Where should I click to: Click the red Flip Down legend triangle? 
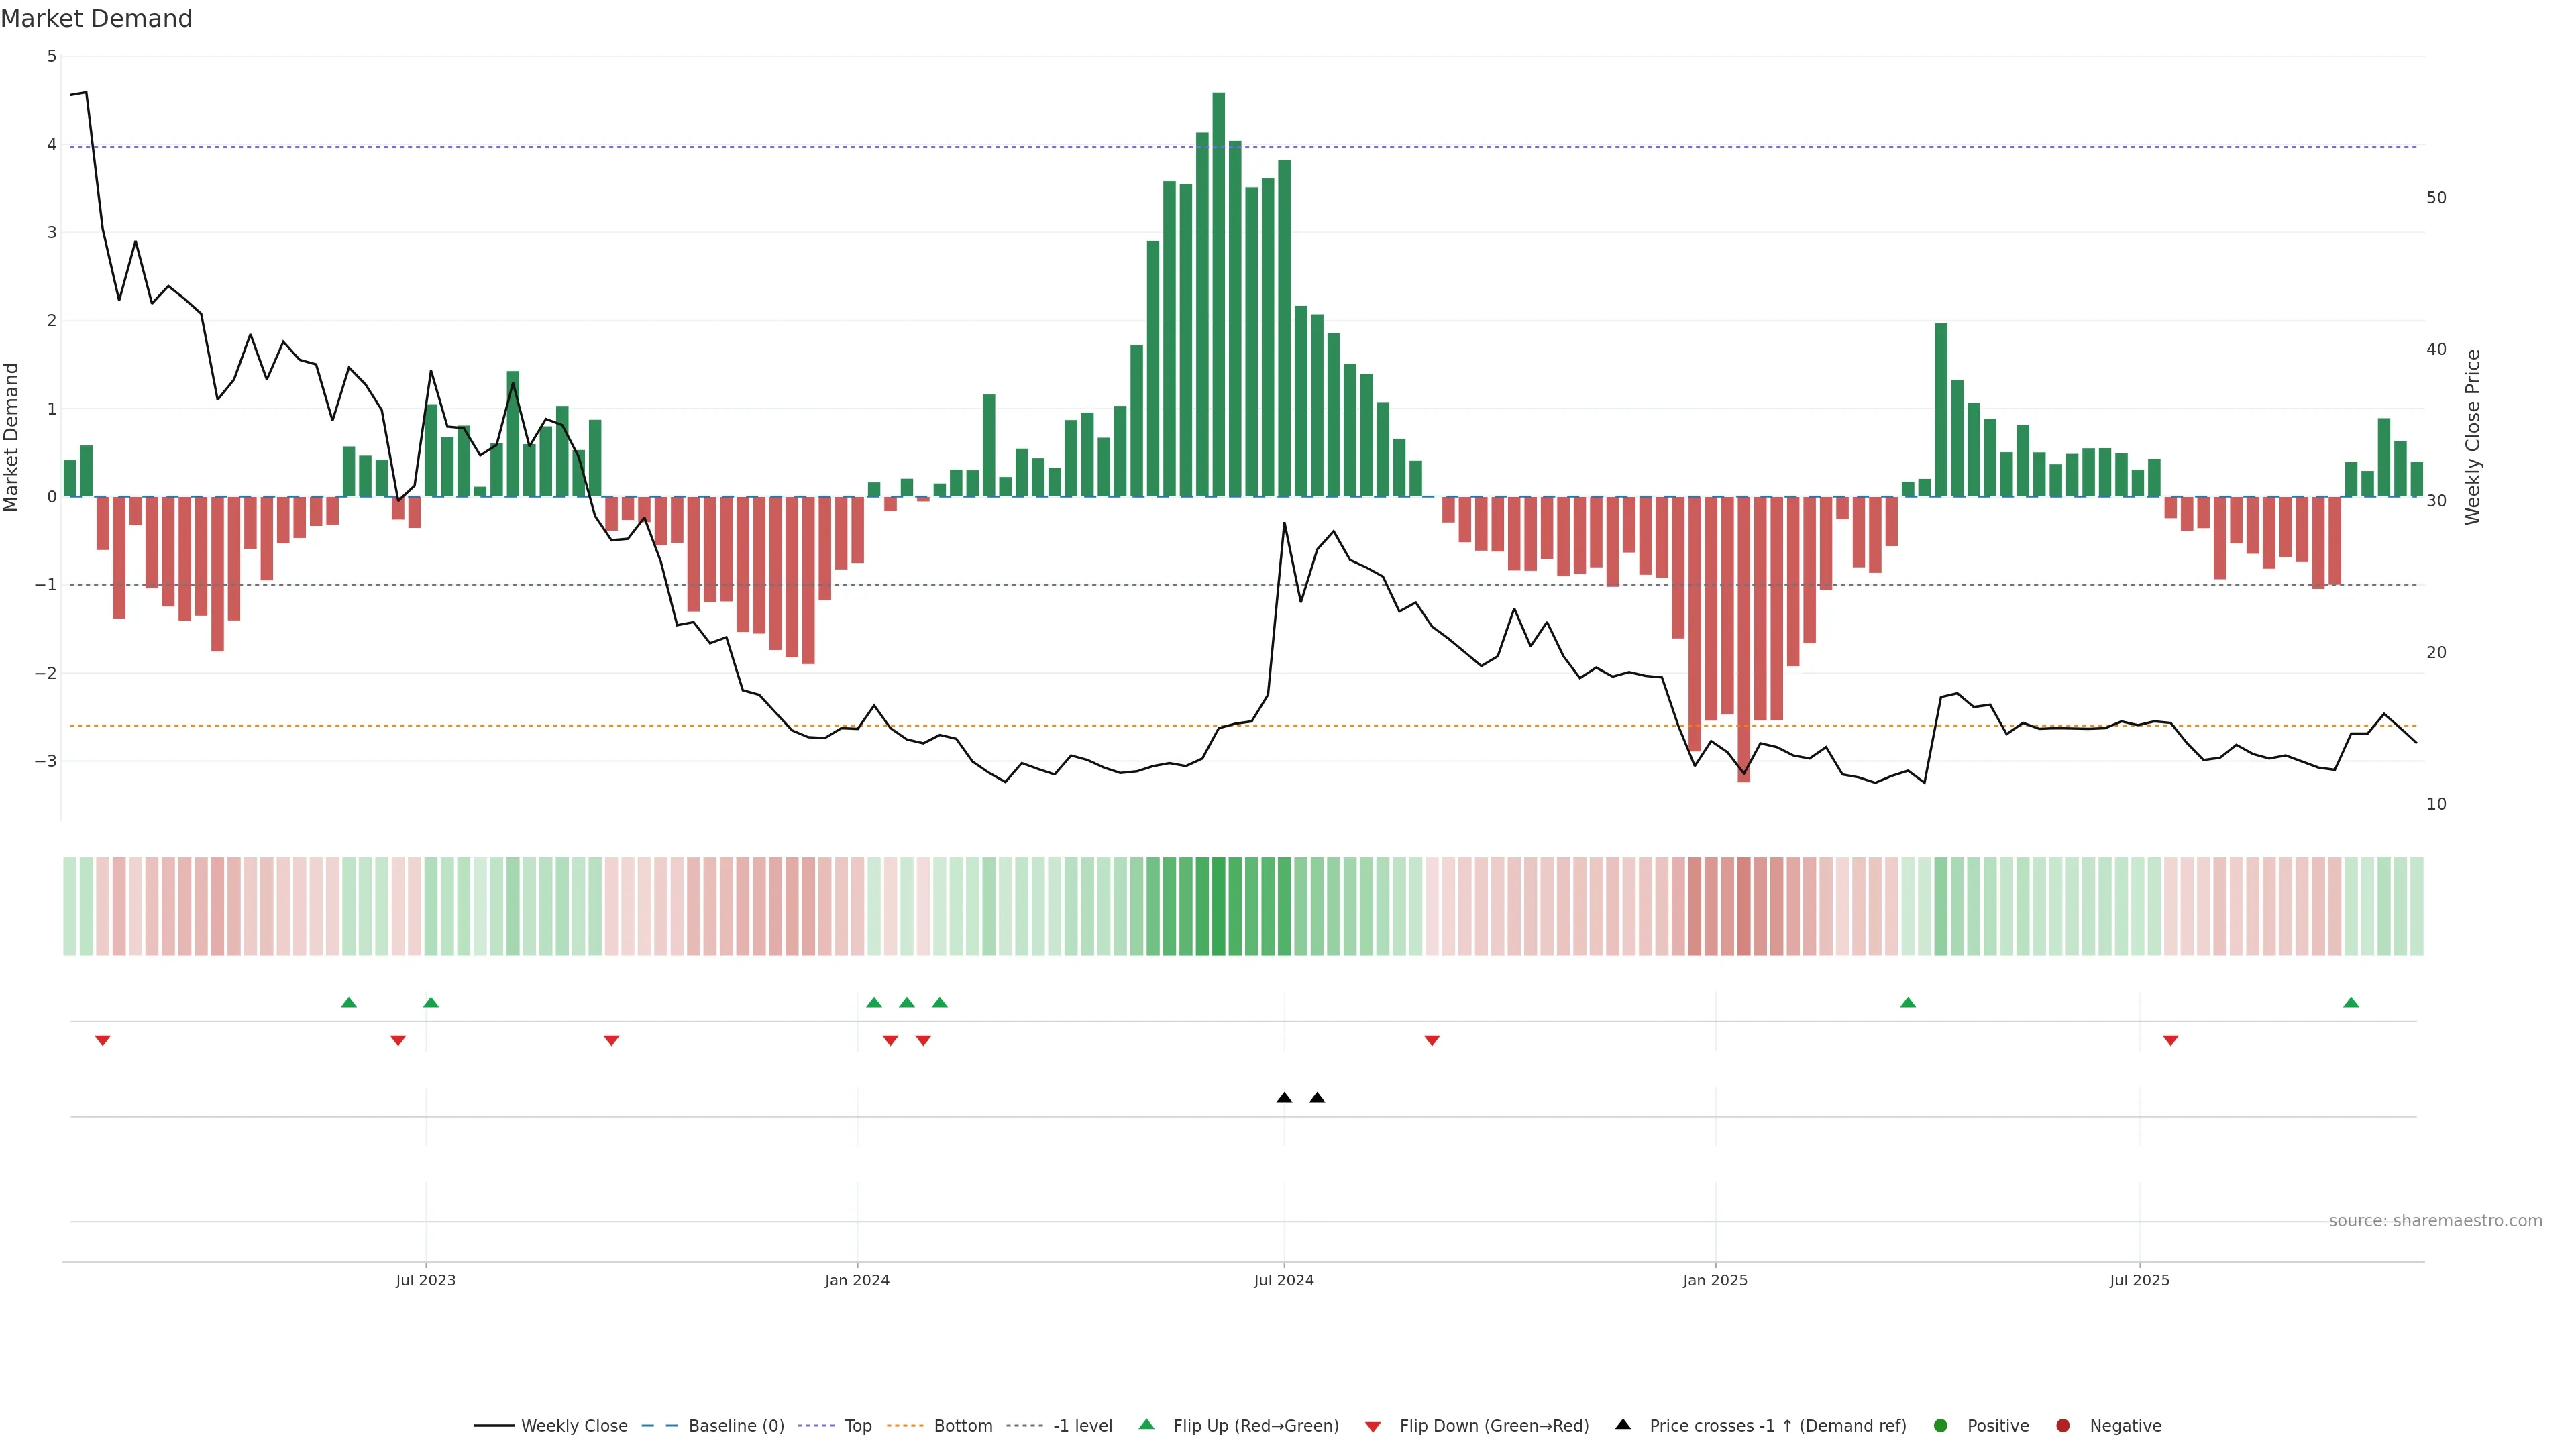click(x=1373, y=1427)
